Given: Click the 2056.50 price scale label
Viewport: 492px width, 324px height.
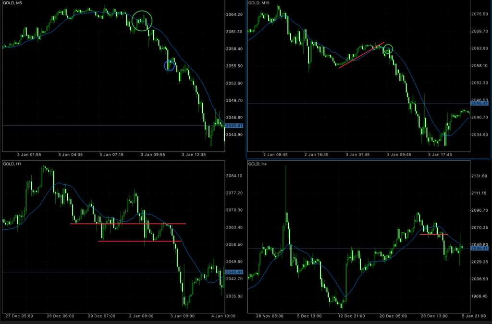Looking at the screenshot, I should [234, 245].
